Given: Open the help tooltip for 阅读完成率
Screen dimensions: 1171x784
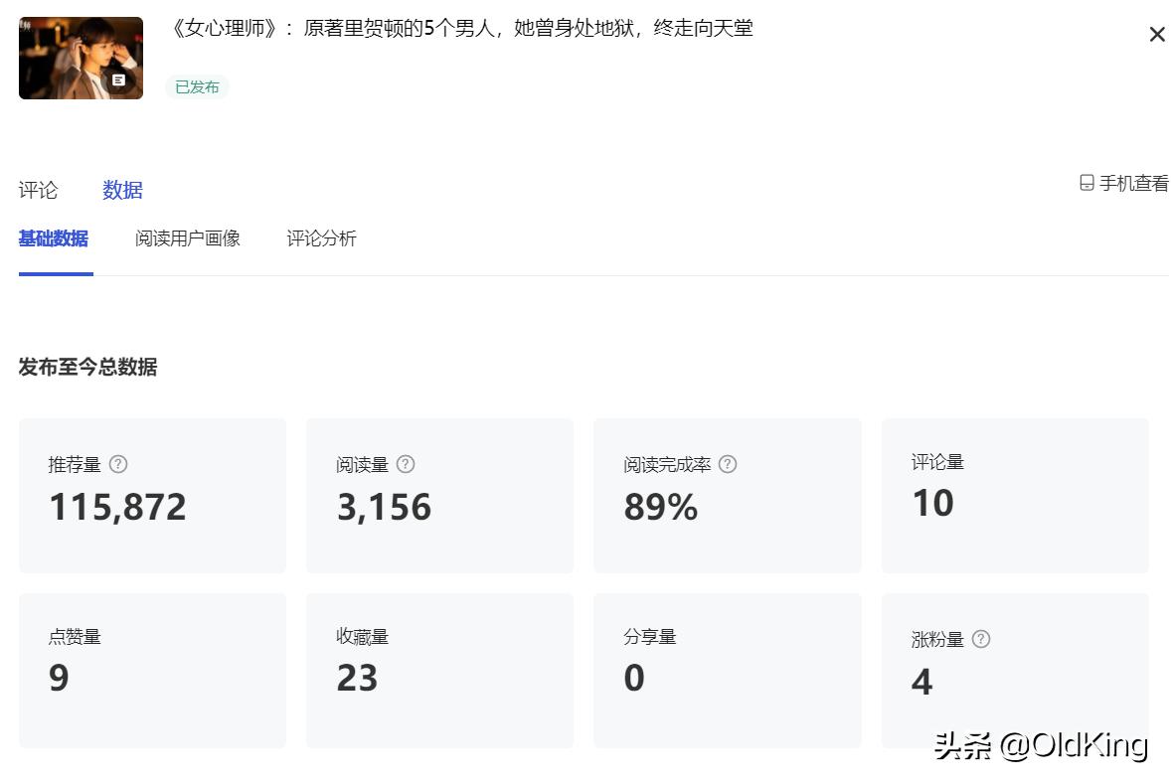Looking at the screenshot, I should coord(728,463).
